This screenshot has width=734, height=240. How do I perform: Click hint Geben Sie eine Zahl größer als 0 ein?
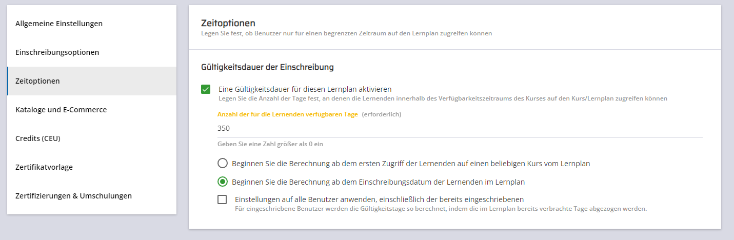(x=270, y=144)
